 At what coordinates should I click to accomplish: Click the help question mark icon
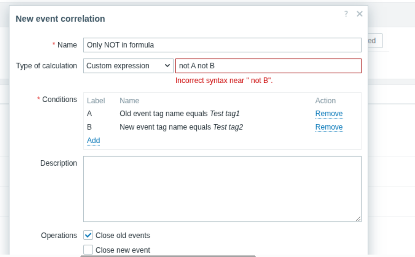tap(346, 14)
